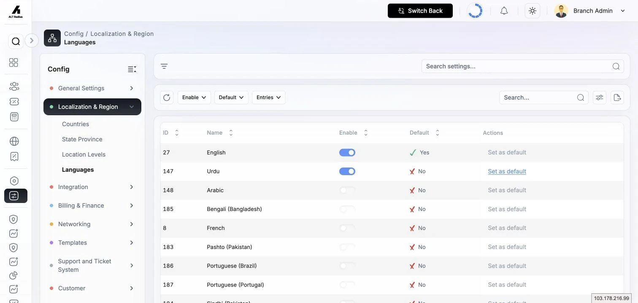This screenshot has width=638, height=303.
Task: Set Urdu as default language
Action: tap(507, 171)
